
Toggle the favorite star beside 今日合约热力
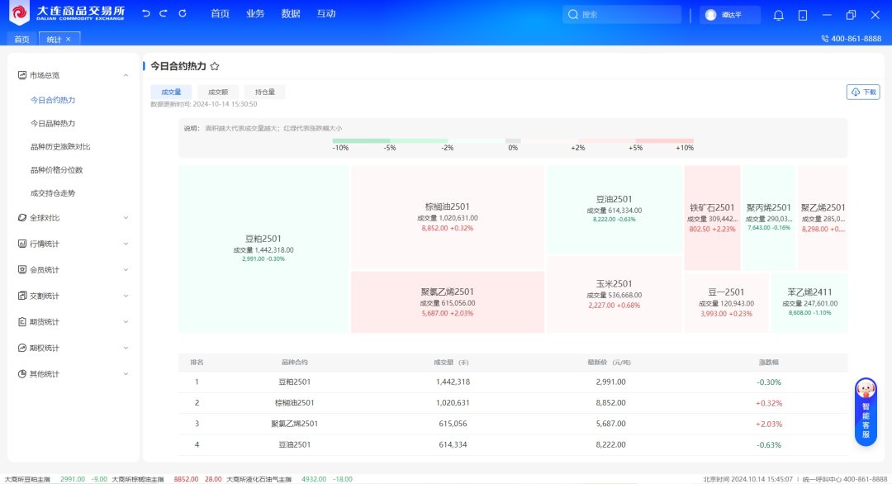click(x=215, y=66)
